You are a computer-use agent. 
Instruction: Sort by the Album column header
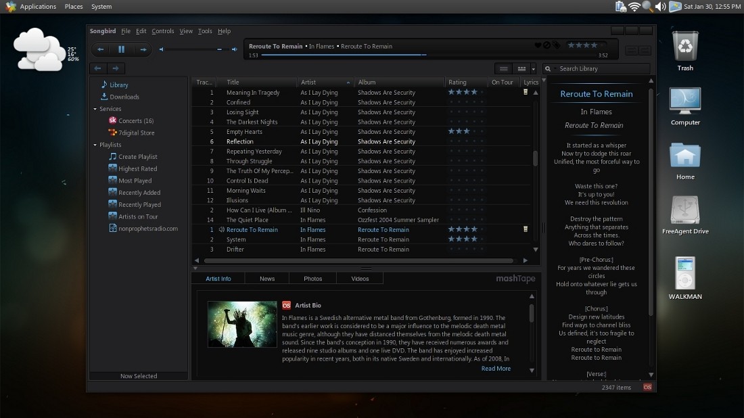click(x=400, y=82)
